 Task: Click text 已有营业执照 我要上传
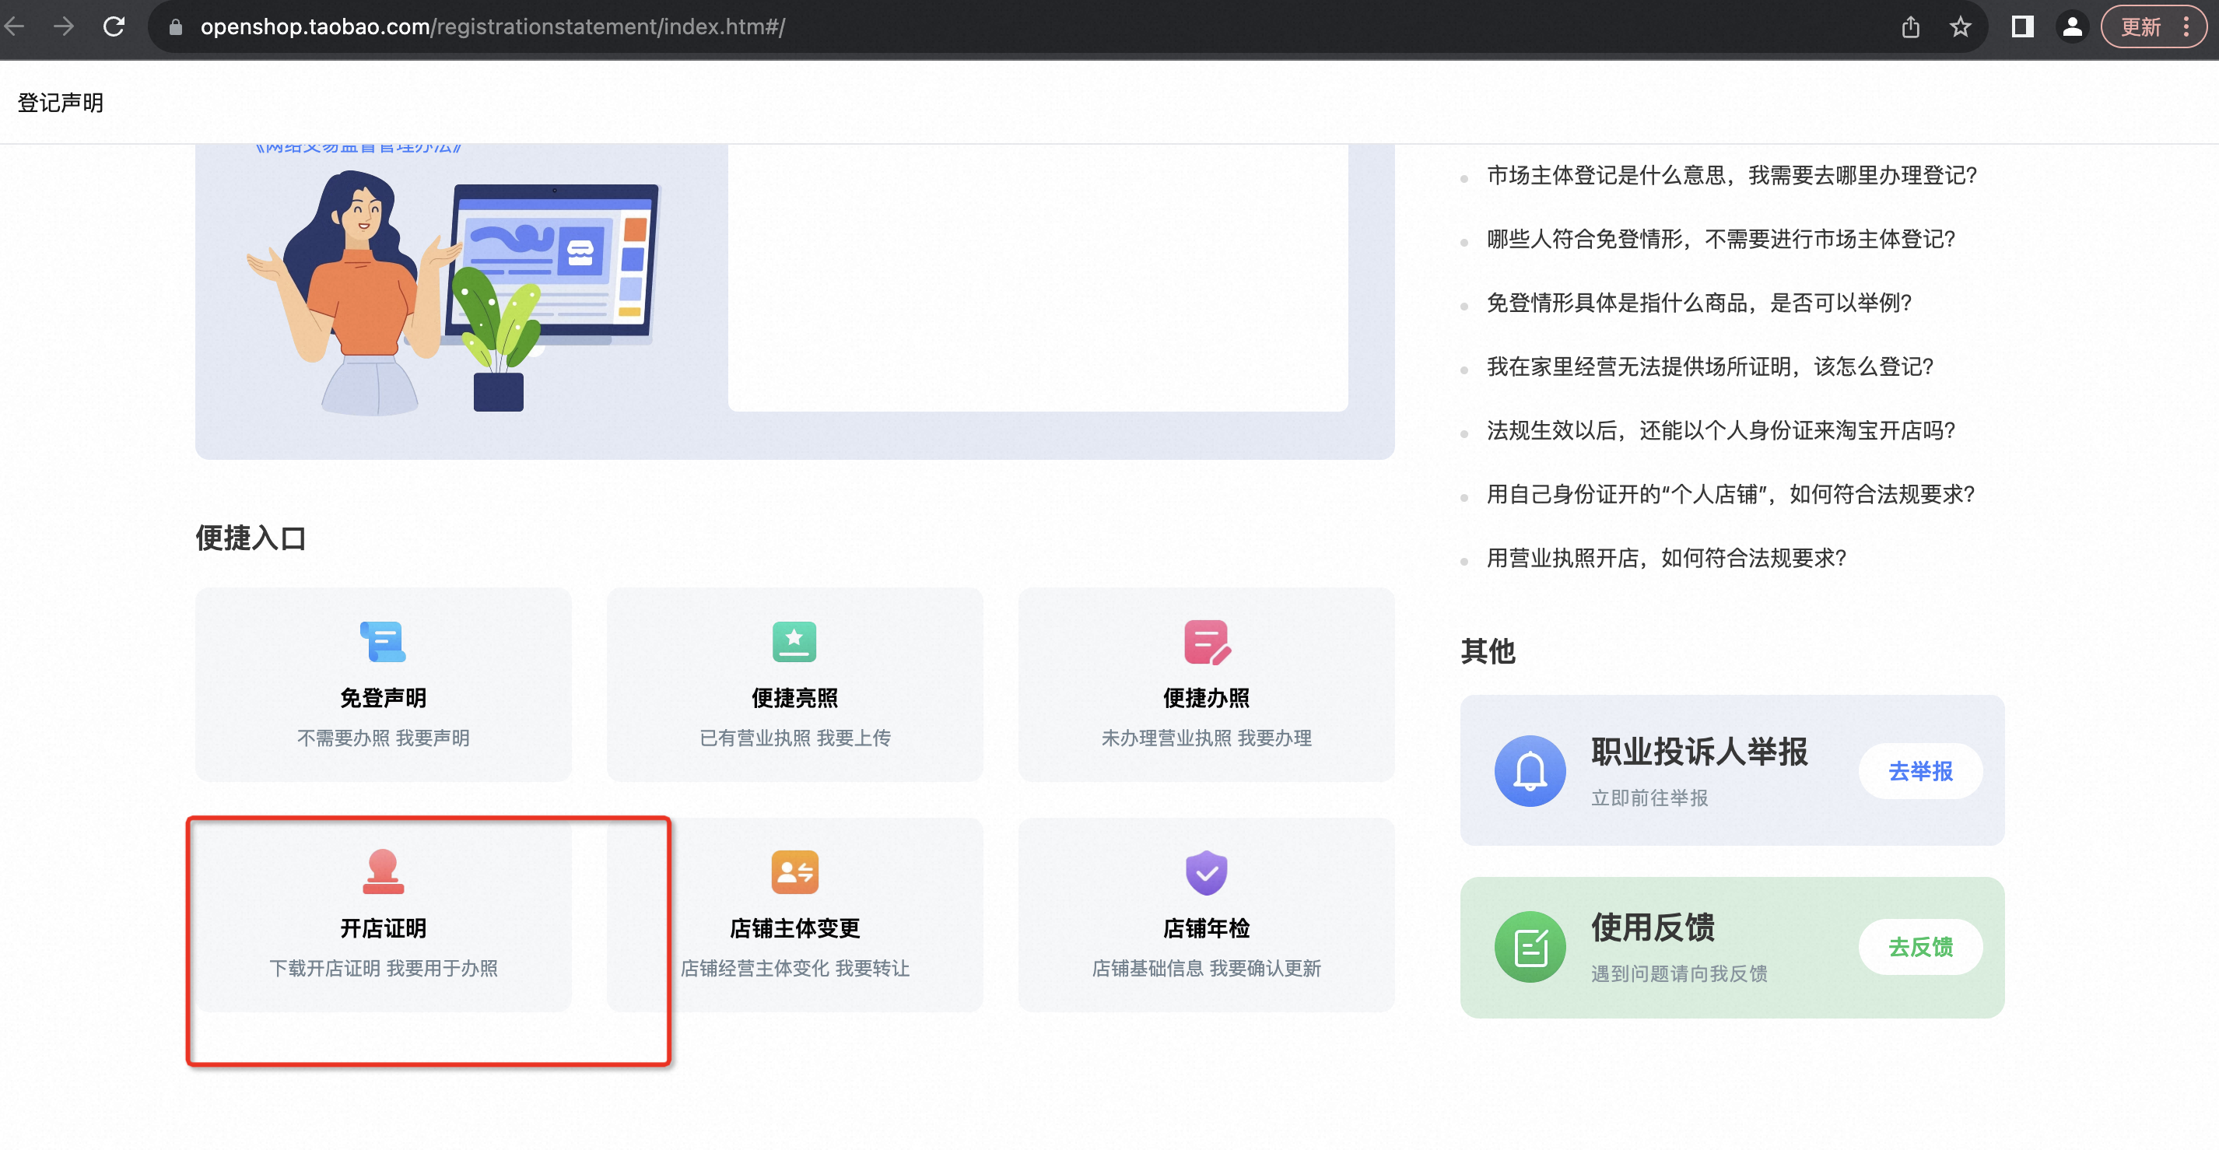click(794, 738)
